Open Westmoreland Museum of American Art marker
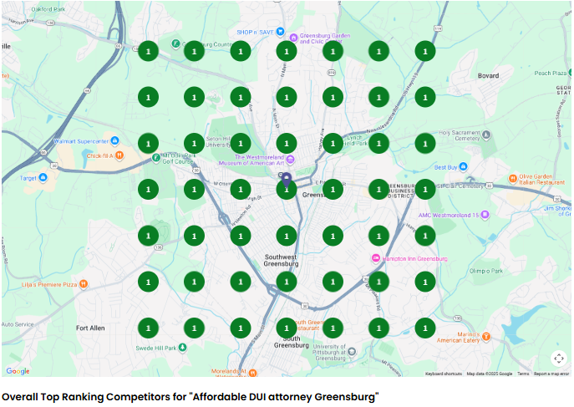Image resolution: width=574 pixels, height=407 pixels. click(290, 160)
